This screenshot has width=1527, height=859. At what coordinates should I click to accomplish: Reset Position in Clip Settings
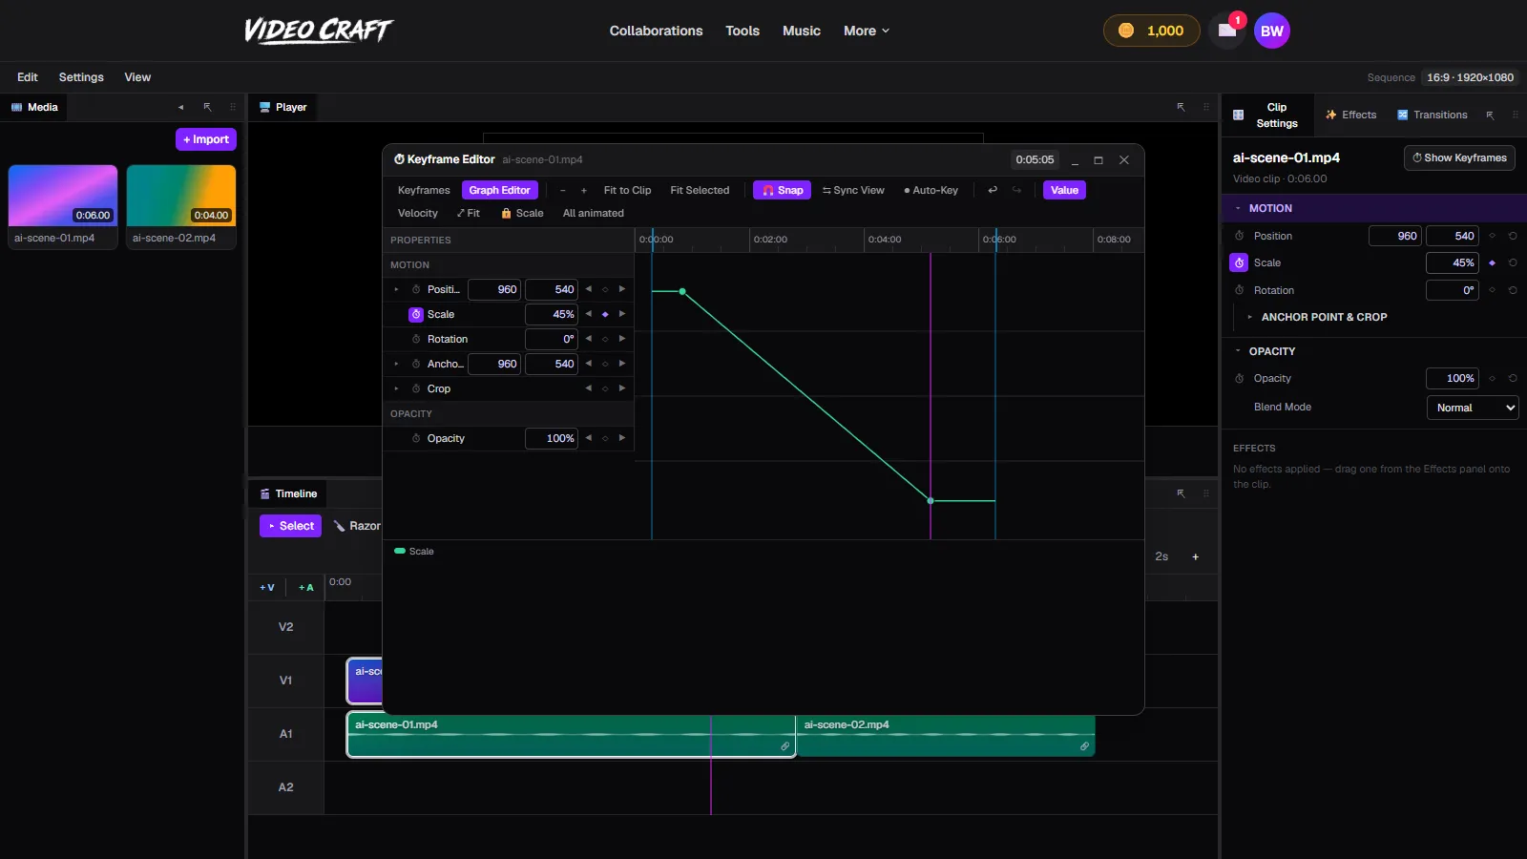[1513, 236]
